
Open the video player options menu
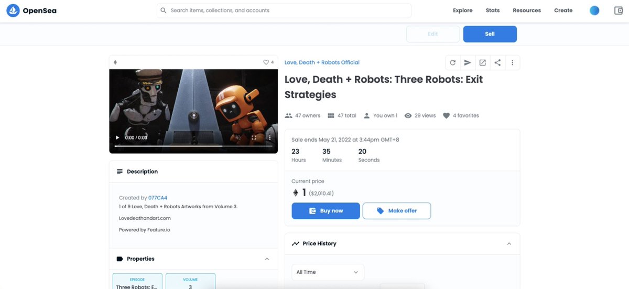270,137
